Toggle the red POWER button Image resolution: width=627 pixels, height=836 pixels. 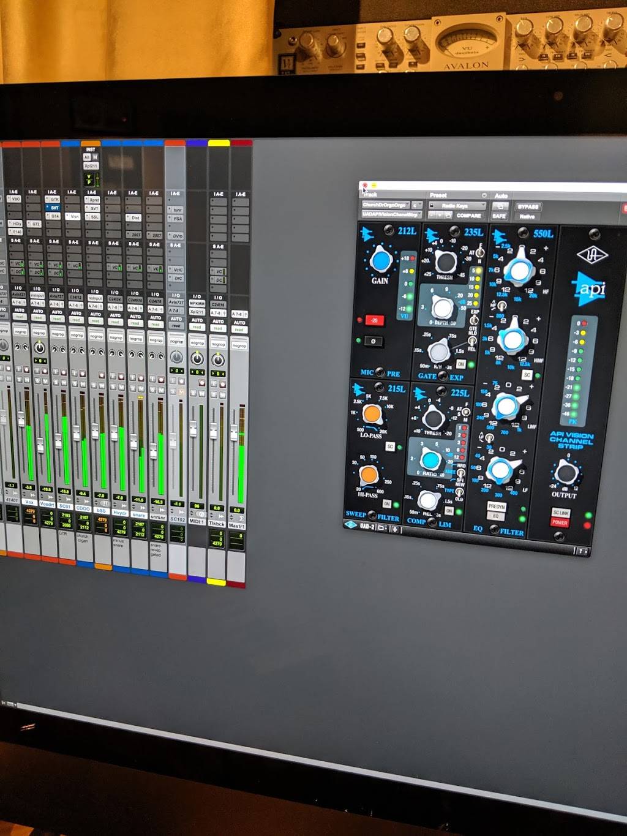pyautogui.click(x=560, y=522)
